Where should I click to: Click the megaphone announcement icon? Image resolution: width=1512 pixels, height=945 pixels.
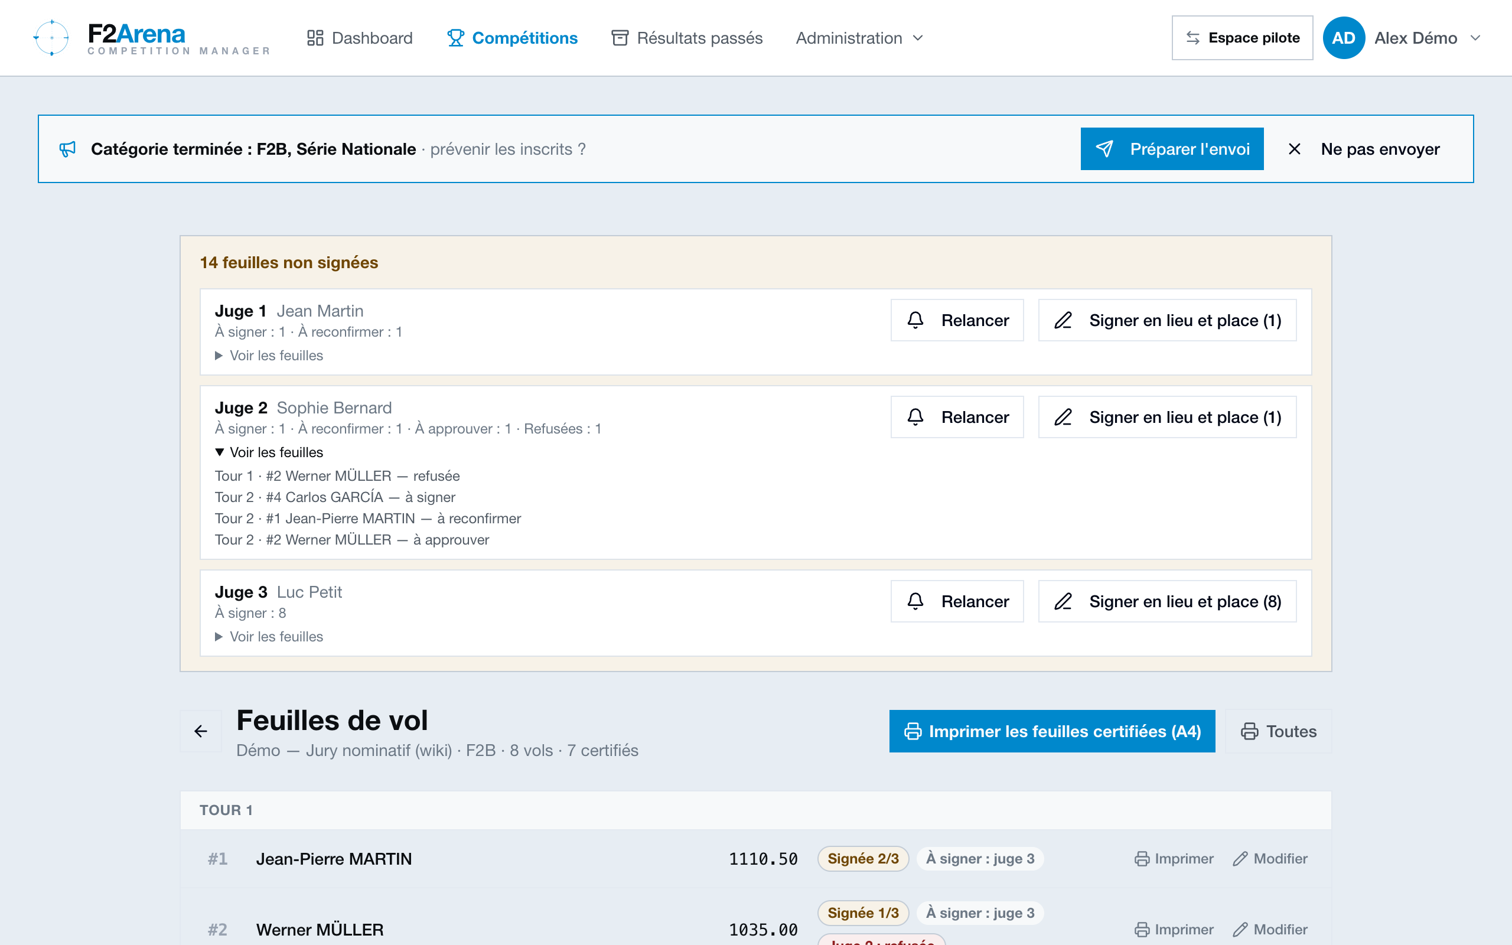pos(67,149)
